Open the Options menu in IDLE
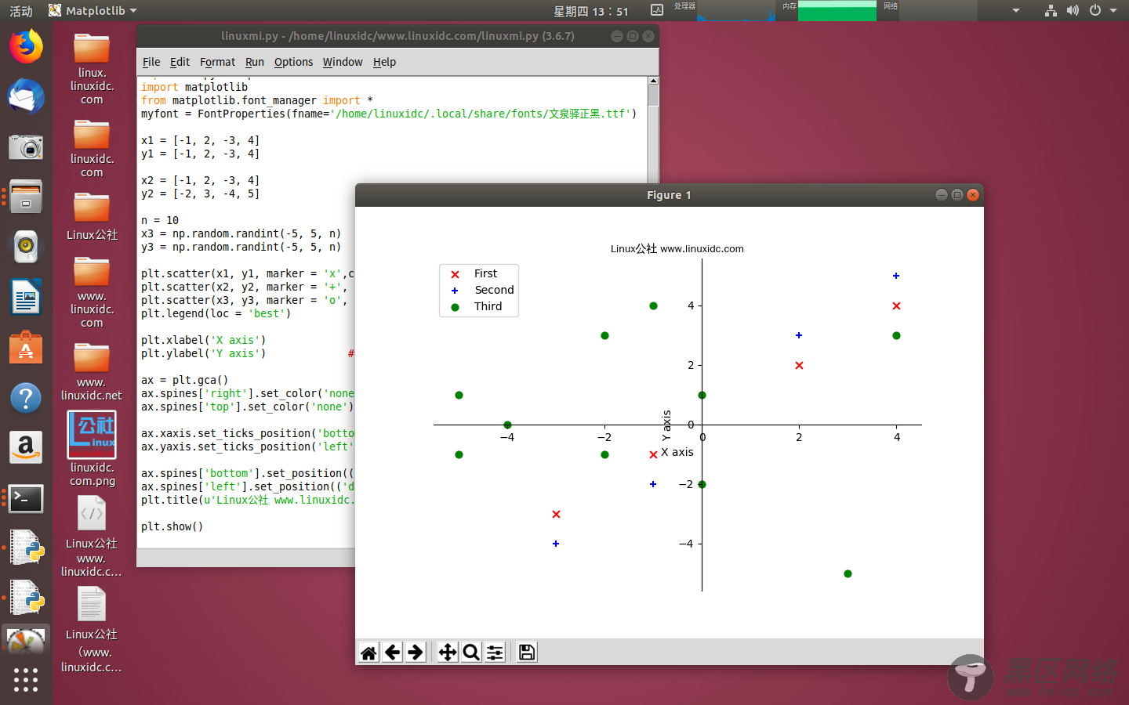The height and width of the screenshot is (705, 1129). click(293, 62)
